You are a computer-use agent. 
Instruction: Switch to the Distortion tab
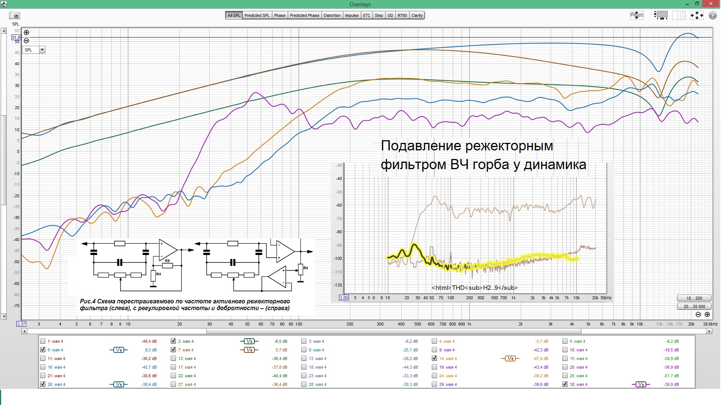point(332,15)
